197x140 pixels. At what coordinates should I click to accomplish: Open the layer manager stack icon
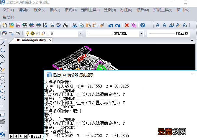point(4,33)
